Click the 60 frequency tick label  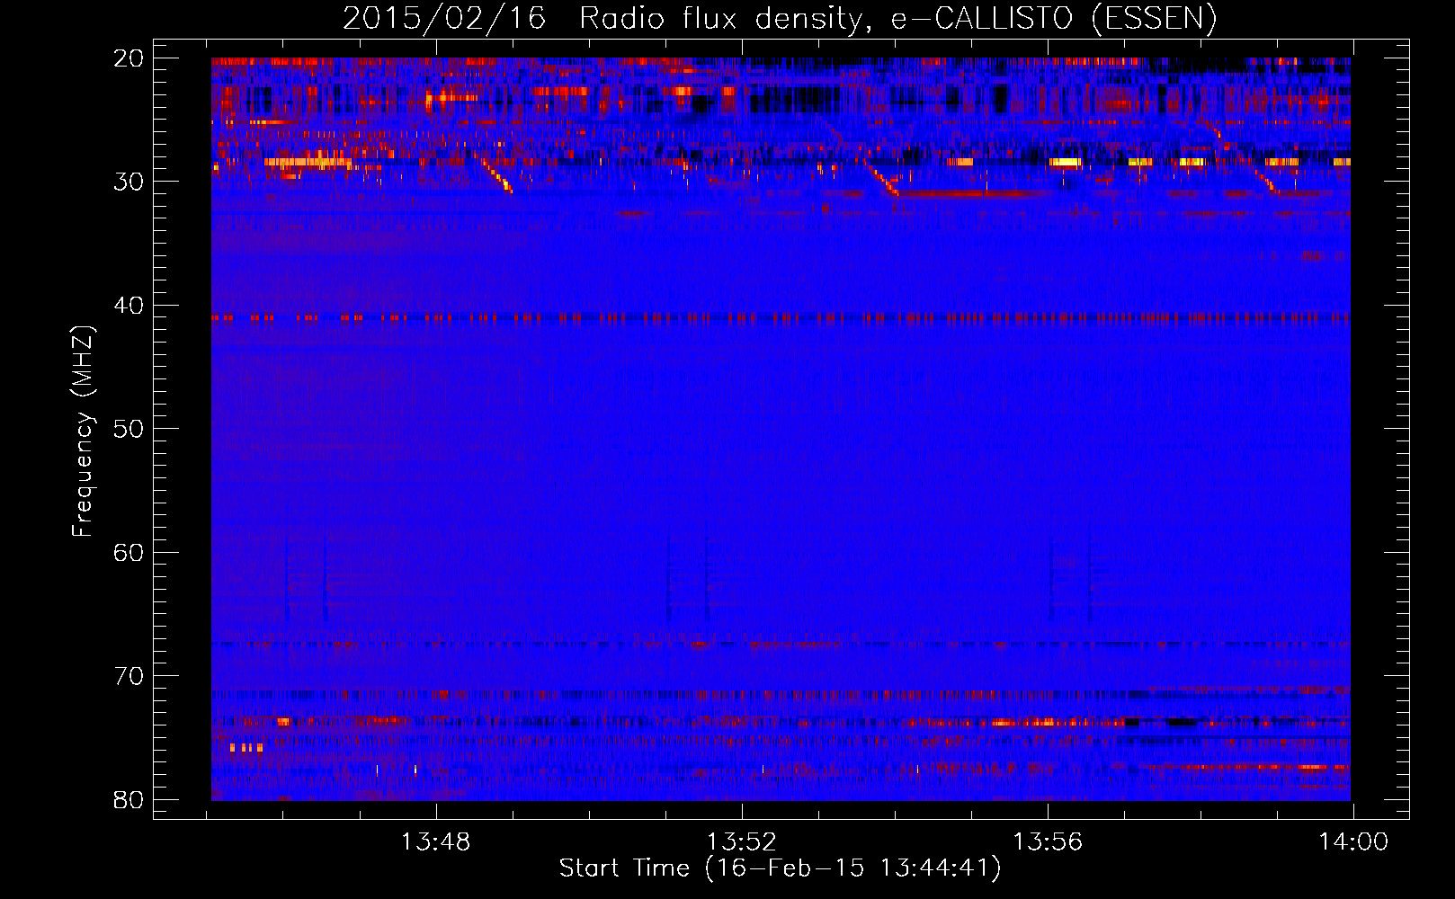[x=129, y=553]
